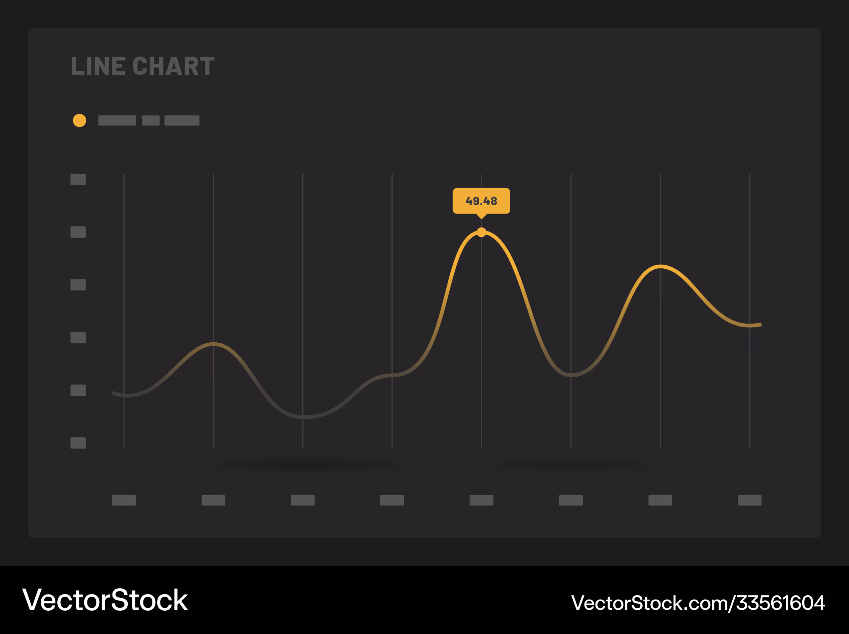Click the third y-axis label from top

coord(78,285)
